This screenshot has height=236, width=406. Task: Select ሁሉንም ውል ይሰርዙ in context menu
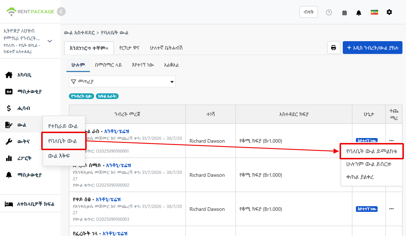coord(369,164)
